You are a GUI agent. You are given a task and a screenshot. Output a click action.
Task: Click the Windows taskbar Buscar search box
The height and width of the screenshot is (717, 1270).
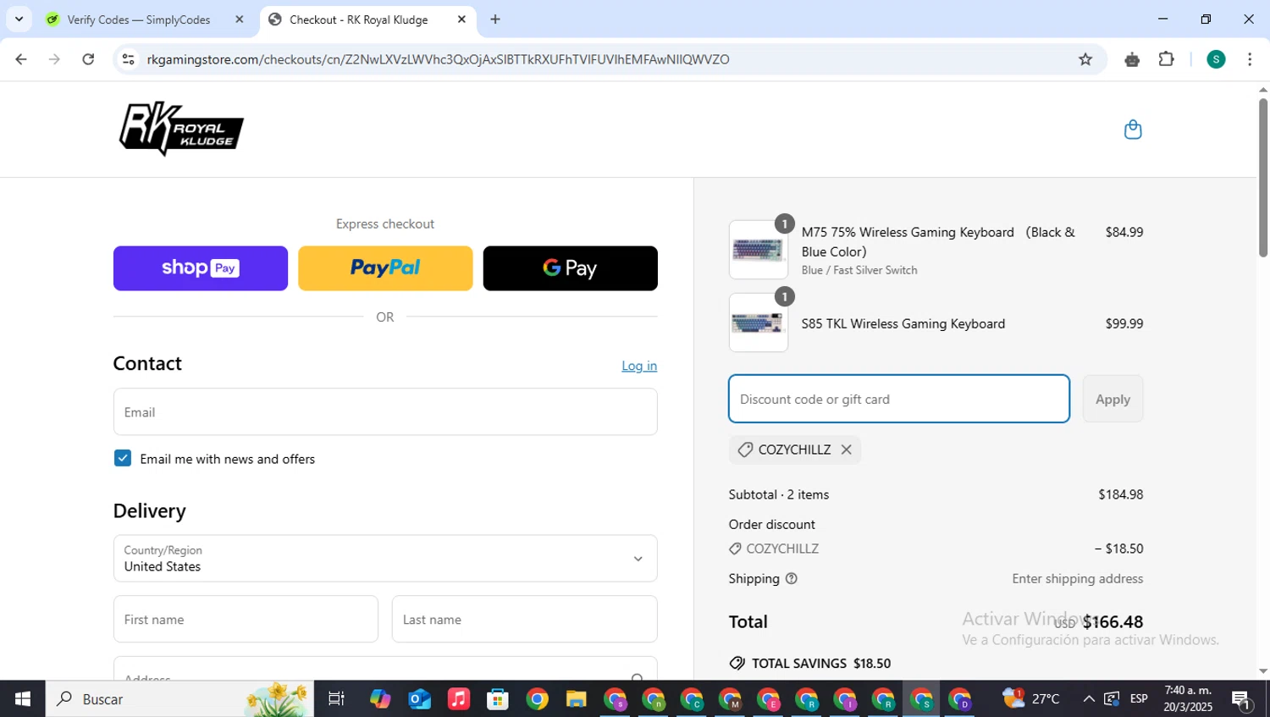(179, 699)
